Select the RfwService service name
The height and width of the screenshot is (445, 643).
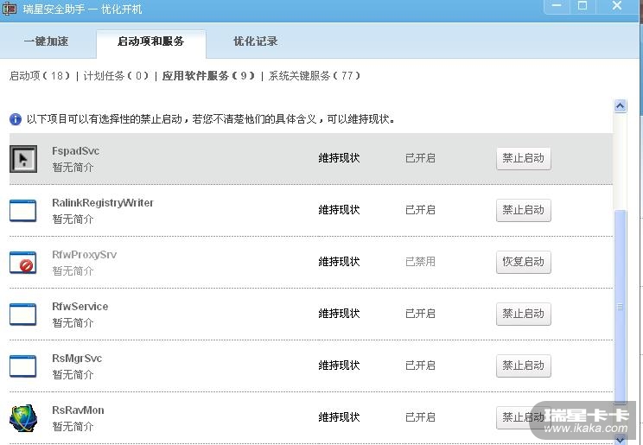(80, 307)
